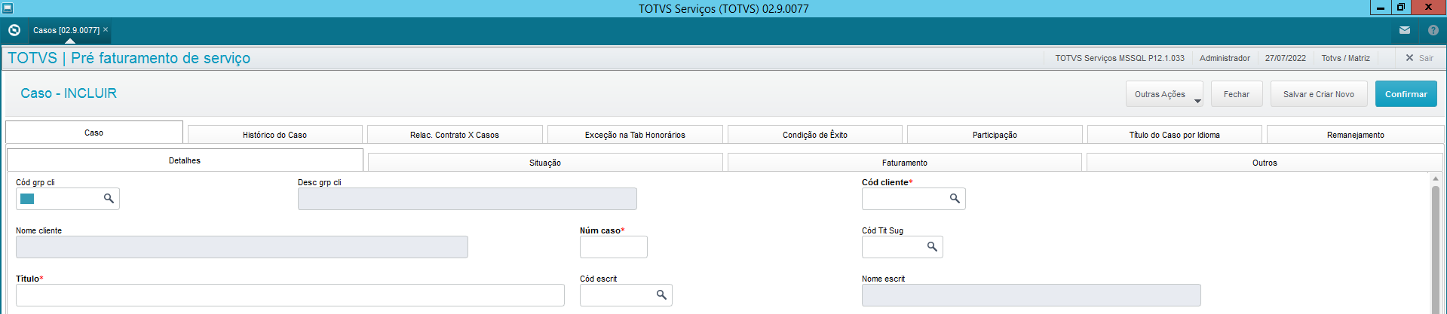Click the Totvs / Matriz label
1447x314 pixels.
click(x=1345, y=58)
